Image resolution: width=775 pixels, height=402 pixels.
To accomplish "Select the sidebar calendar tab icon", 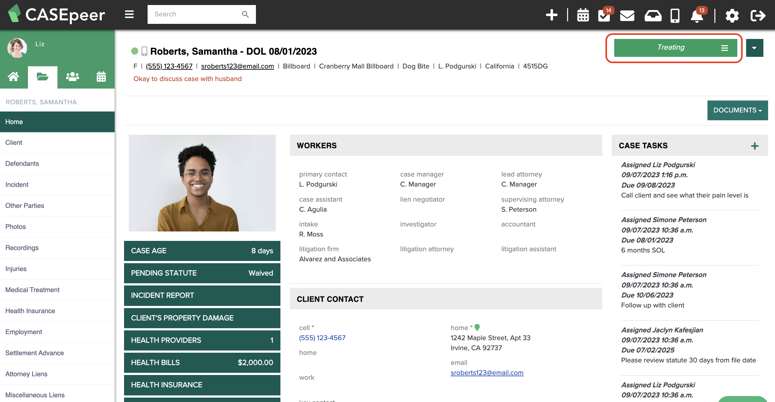I will pos(101,76).
